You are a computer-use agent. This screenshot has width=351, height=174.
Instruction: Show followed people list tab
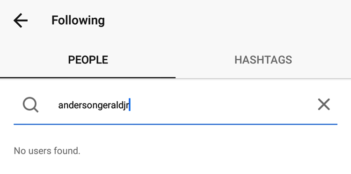coord(88,60)
